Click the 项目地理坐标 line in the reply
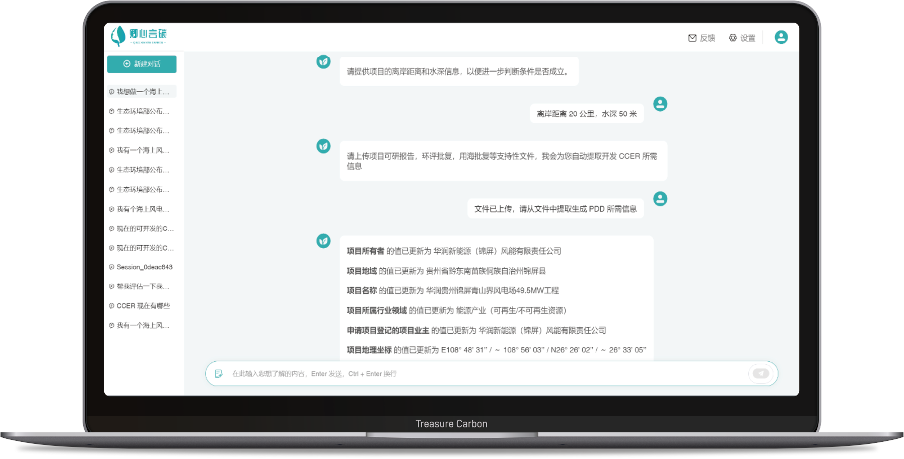904x459 pixels. click(x=496, y=350)
